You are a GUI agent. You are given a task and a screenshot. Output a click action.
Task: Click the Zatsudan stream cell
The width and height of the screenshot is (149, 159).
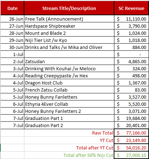tap(69, 61)
